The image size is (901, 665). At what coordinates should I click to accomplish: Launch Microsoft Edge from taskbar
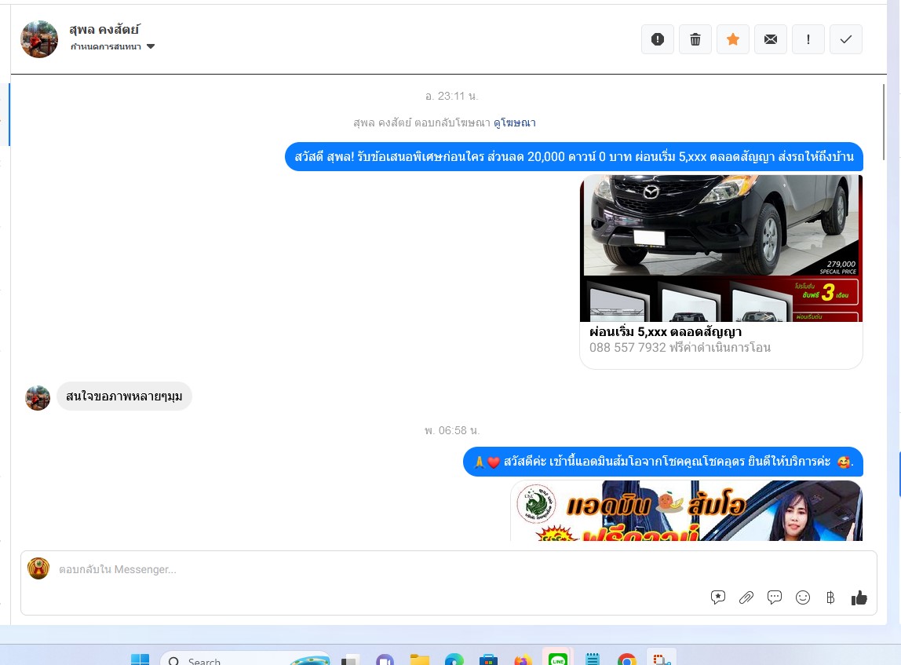coord(454,660)
